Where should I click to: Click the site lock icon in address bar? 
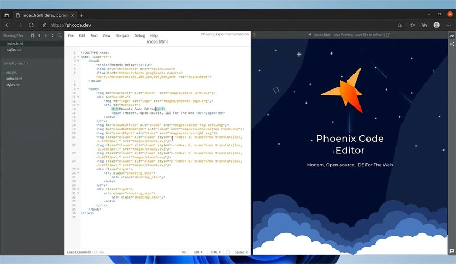pyautogui.click(x=45, y=25)
